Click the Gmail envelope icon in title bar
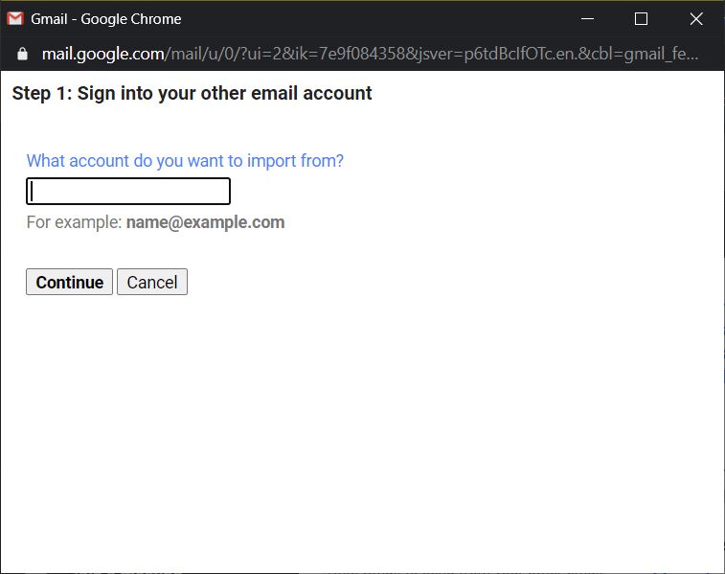The width and height of the screenshot is (725, 574). [15, 19]
